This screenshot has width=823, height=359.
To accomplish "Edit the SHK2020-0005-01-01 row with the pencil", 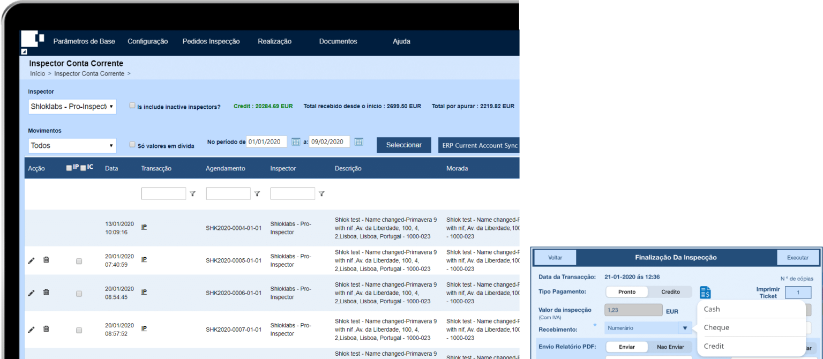I will click(32, 260).
